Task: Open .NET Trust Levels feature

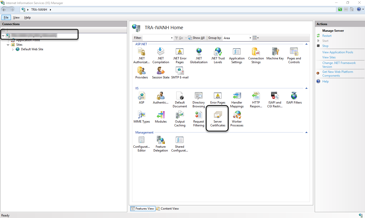Action: 218,56
